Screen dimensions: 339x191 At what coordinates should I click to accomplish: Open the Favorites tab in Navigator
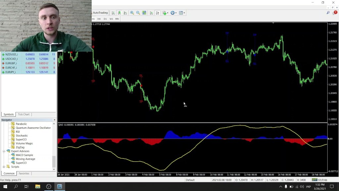(24, 173)
